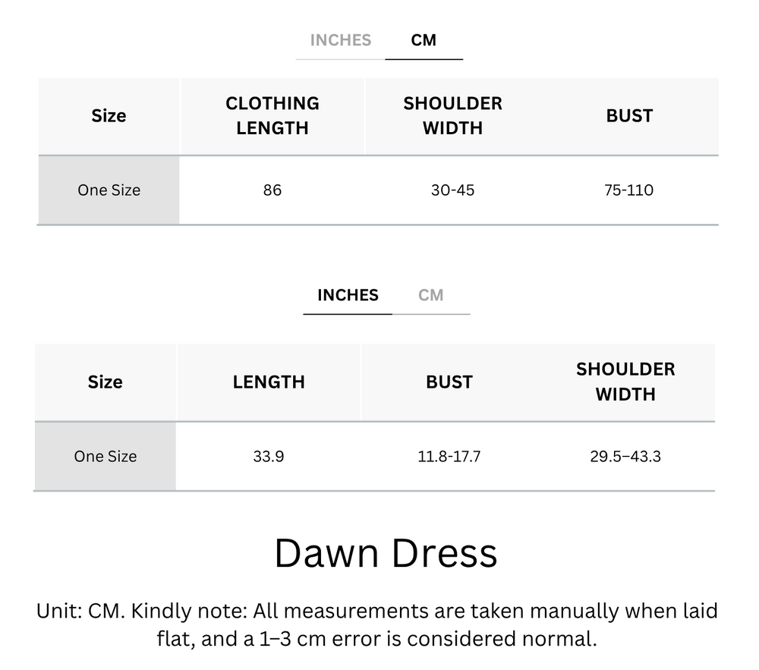Click the SHOULDER WIDTH header in the top table

click(x=452, y=115)
